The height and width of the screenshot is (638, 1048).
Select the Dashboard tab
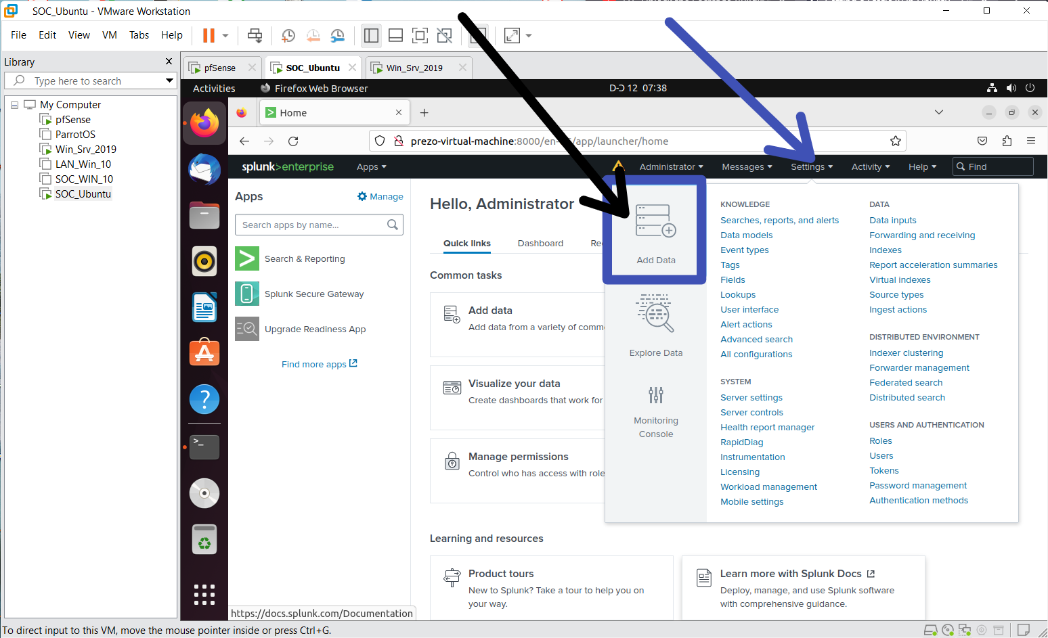click(540, 244)
